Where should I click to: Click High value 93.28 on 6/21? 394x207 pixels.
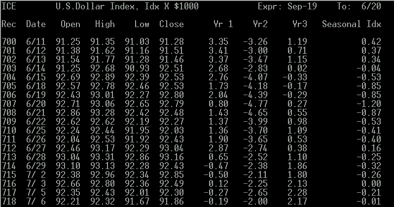click(102, 112)
